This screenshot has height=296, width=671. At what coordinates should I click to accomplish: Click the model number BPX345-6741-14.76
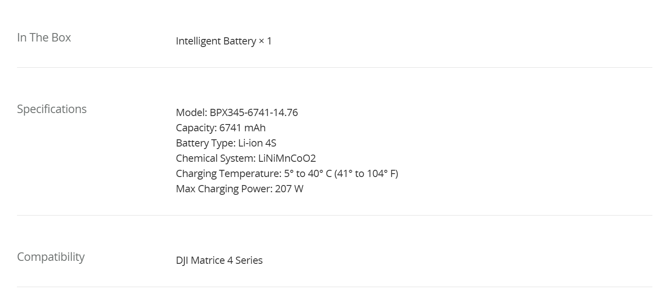tap(254, 113)
